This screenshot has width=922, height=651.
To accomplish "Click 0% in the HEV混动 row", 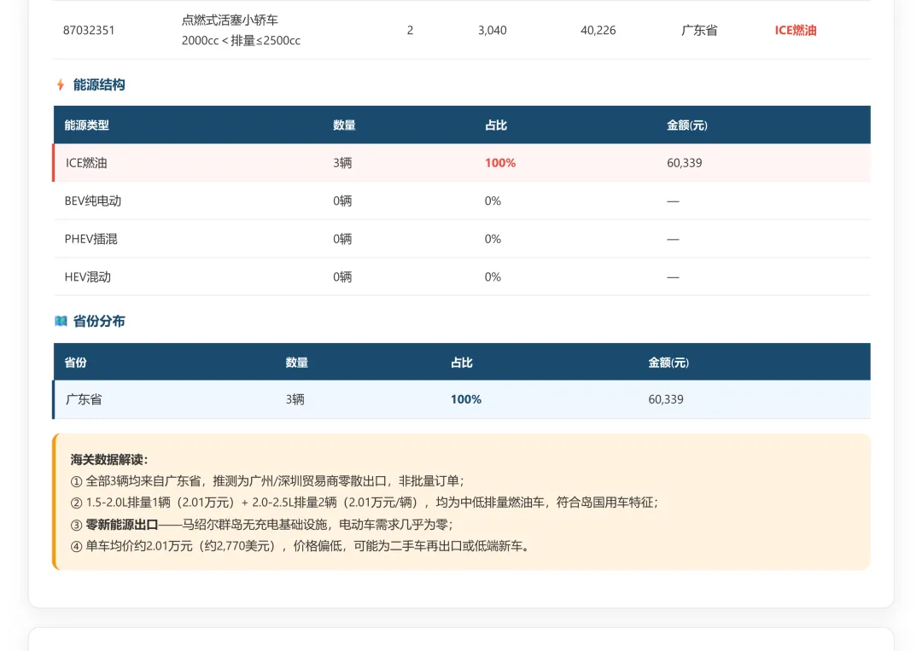I will click(493, 276).
